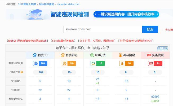173x106 pixels.
Task: Click Shenma 受宠排名 value 62
Action: pyautogui.click(x=126, y=81)
